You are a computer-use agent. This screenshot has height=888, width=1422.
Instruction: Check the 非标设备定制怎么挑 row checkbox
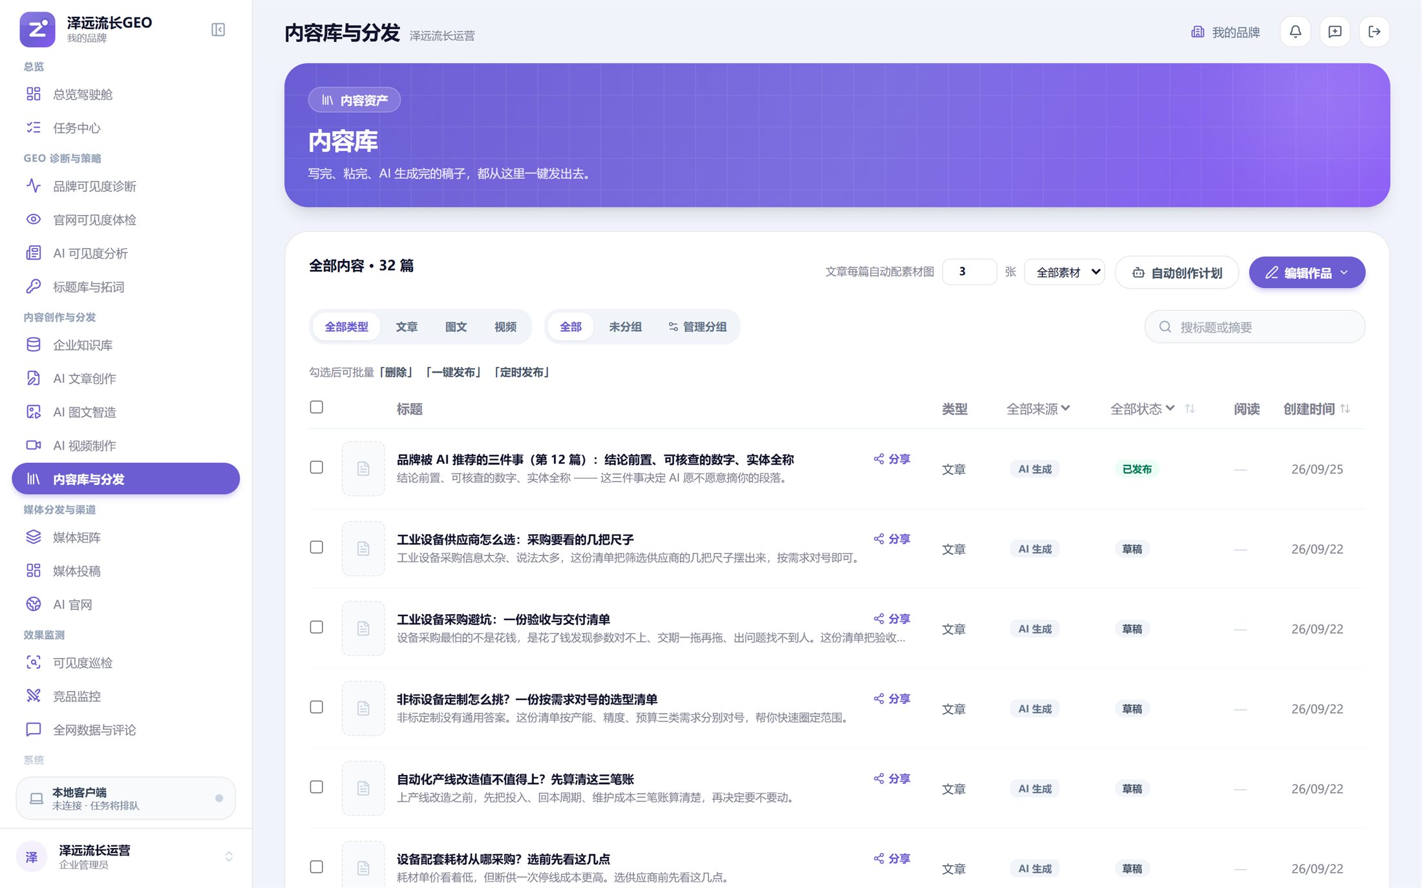pyautogui.click(x=317, y=707)
